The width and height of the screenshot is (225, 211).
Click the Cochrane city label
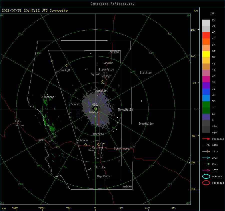pos(82,140)
